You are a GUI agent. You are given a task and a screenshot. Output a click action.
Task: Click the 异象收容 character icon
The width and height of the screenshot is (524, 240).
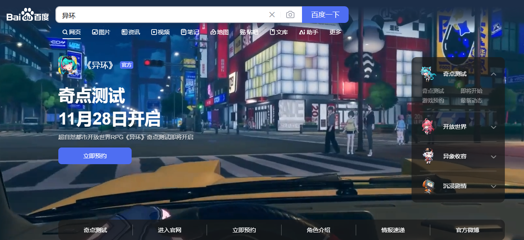(428, 156)
